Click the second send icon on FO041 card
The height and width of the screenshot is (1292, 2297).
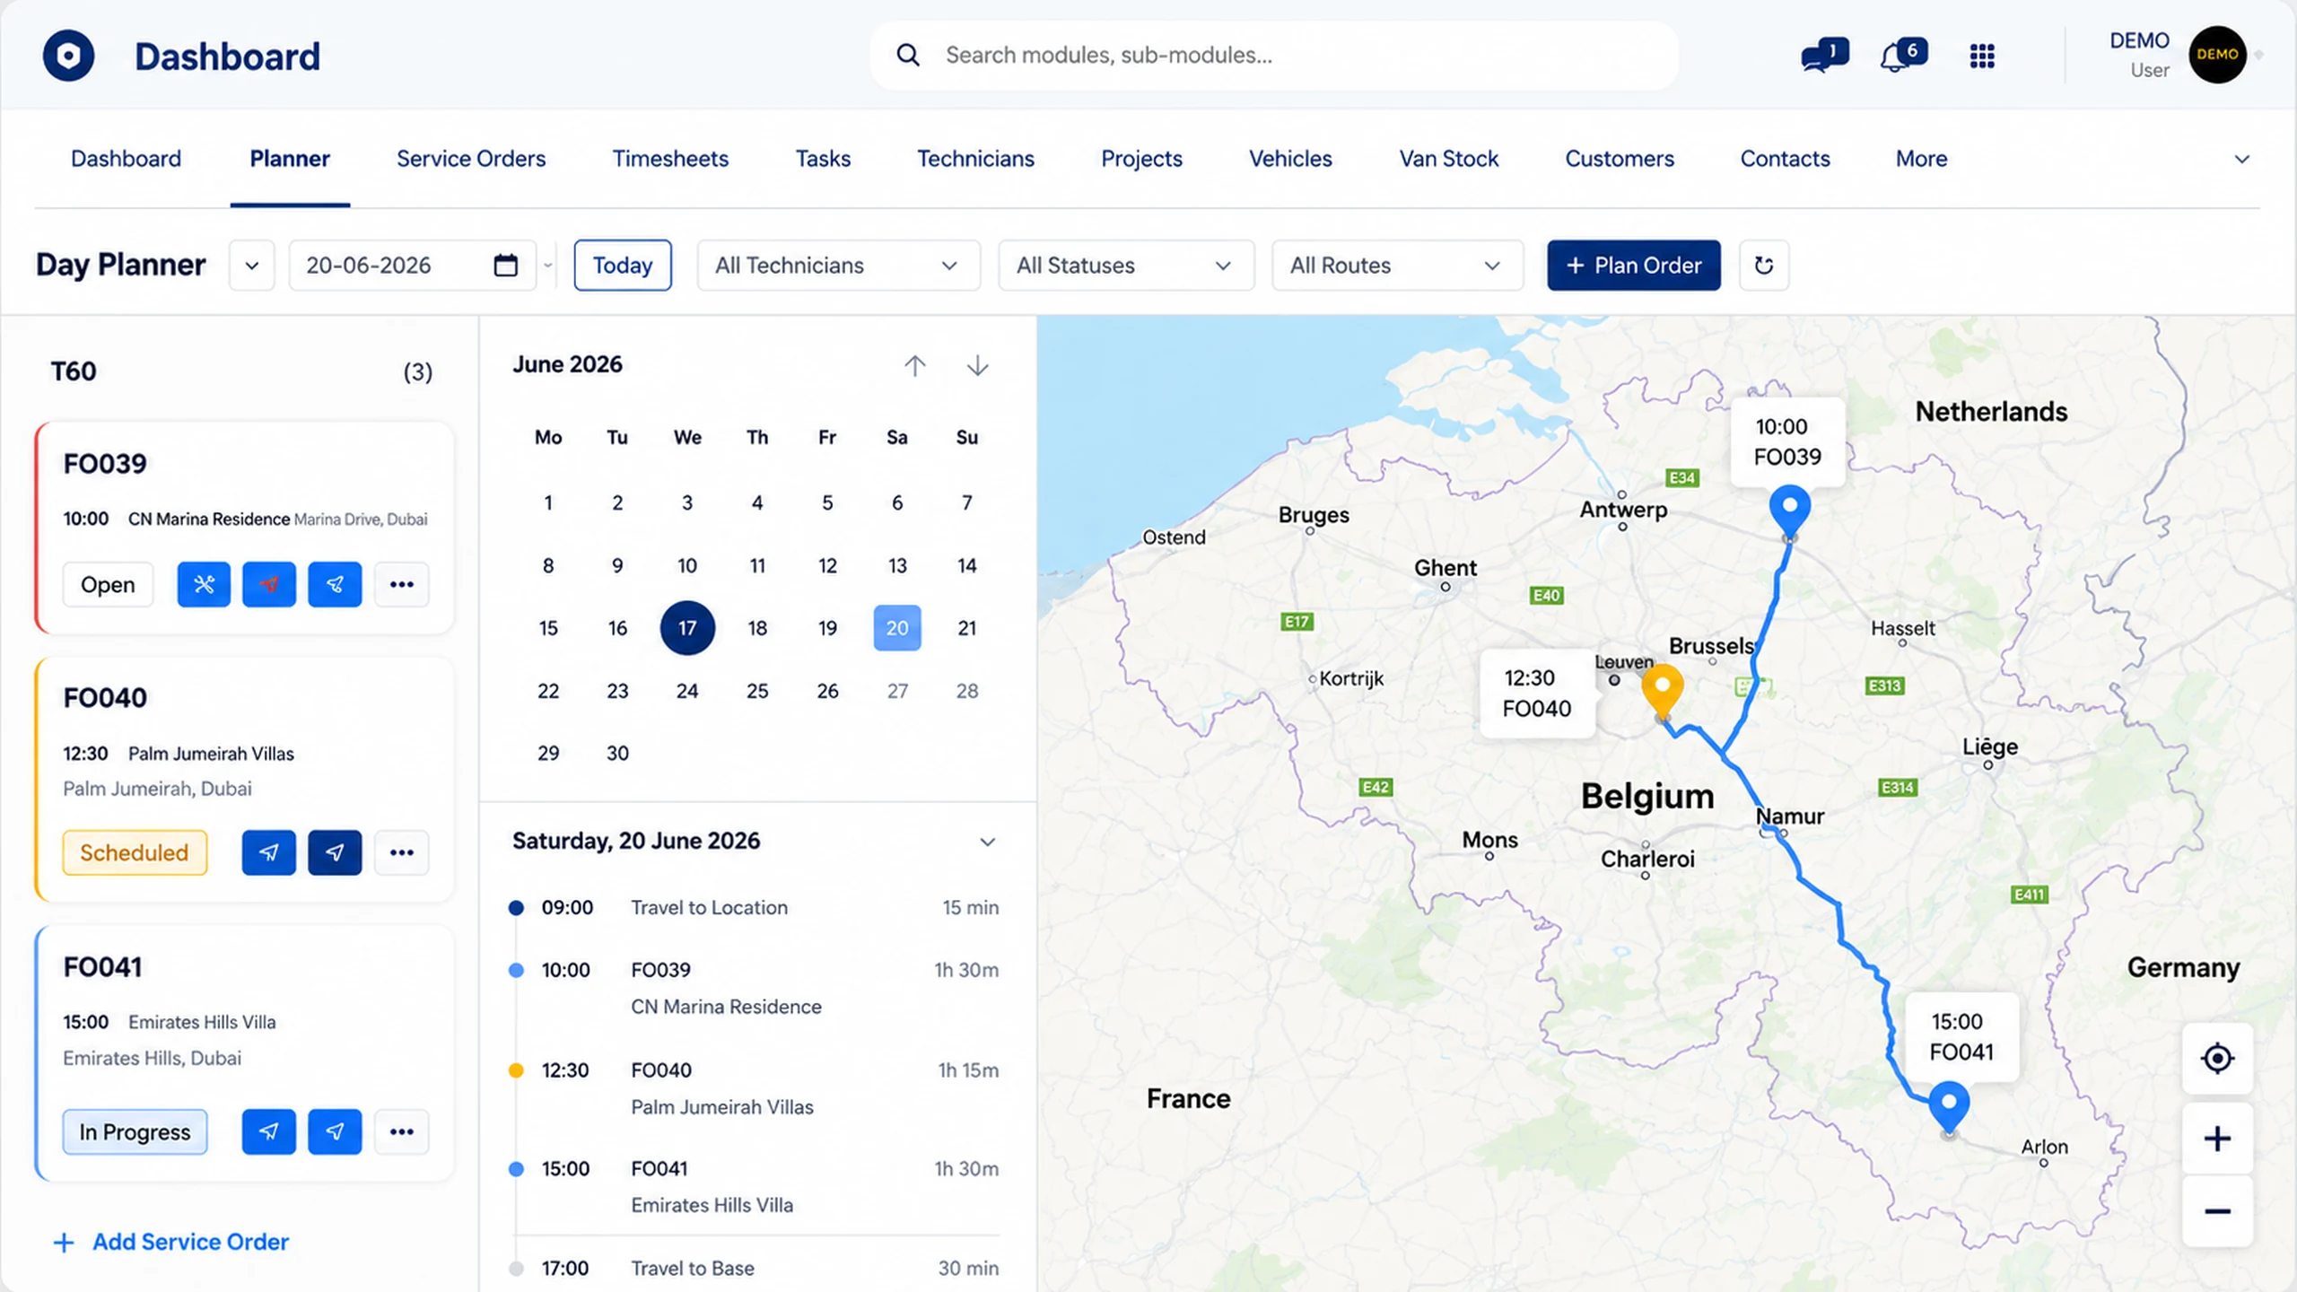click(x=335, y=1131)
